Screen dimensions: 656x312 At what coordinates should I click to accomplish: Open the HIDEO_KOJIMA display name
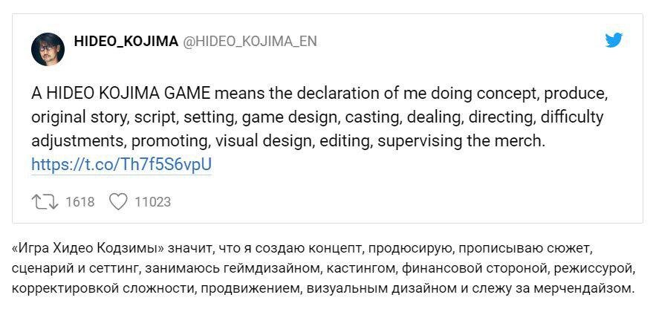click(126, 41)
